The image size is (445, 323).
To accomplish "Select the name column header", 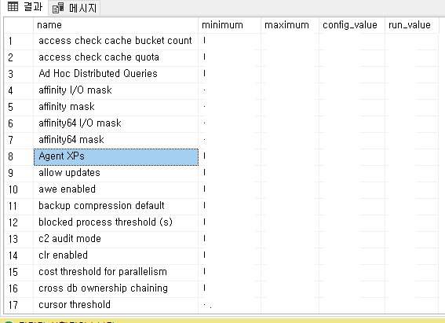I will [116, 25].
